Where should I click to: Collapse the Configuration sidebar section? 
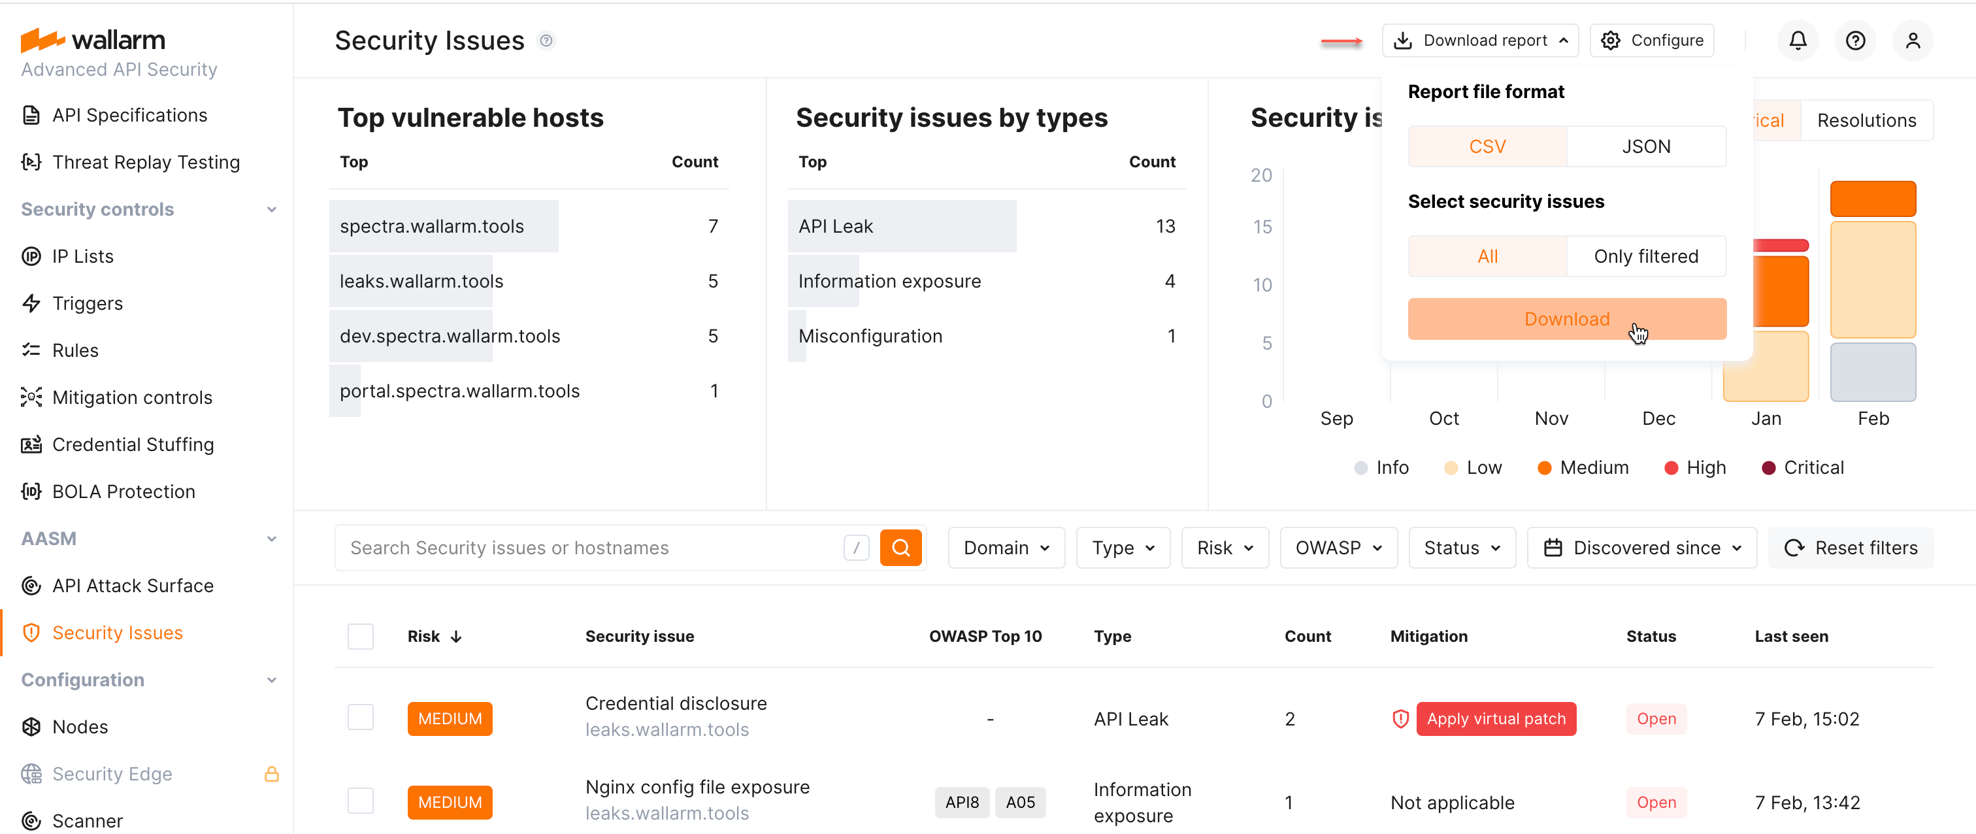(272, 680)
